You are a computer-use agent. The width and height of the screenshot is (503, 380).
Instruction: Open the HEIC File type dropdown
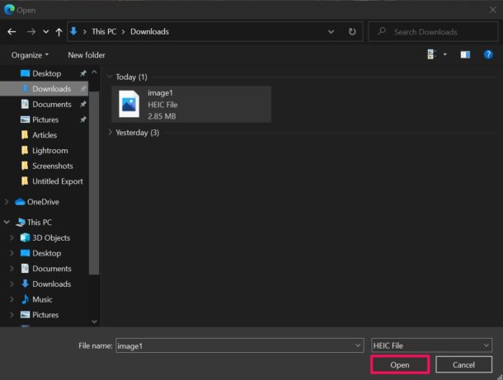430,345
